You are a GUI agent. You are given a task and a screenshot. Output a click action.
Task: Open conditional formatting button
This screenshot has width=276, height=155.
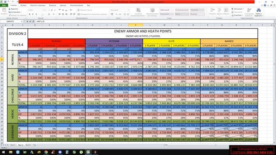point(138,12)
